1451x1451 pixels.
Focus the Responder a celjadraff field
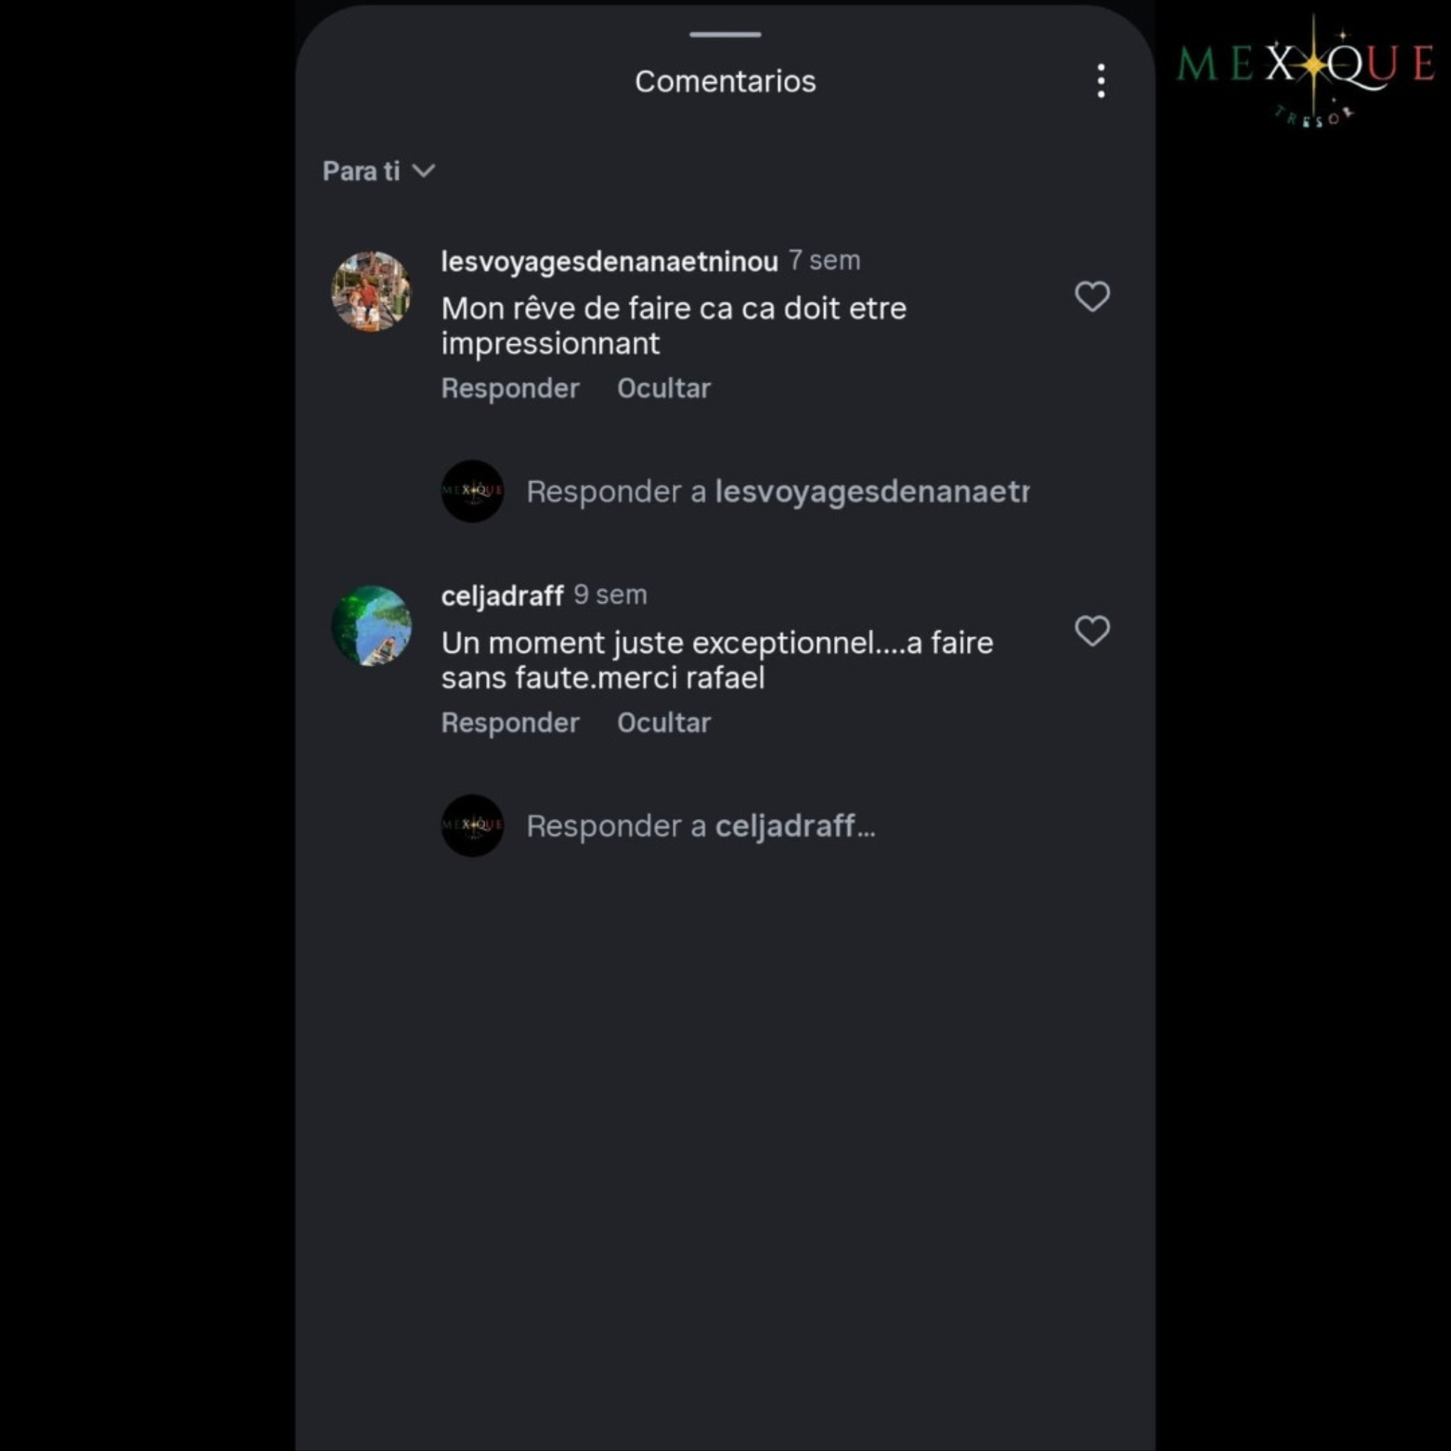pos(701,826)
